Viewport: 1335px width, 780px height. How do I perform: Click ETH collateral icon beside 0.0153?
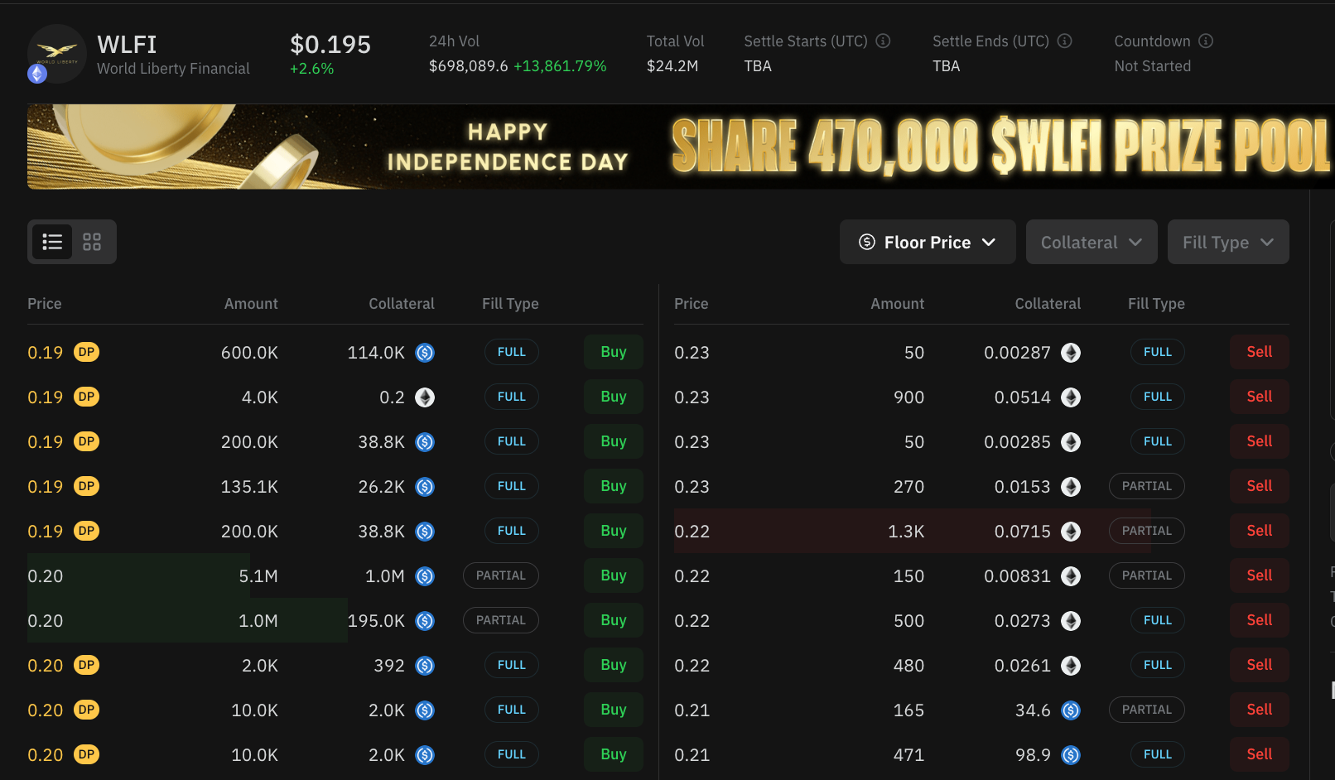pos(1071,487)
